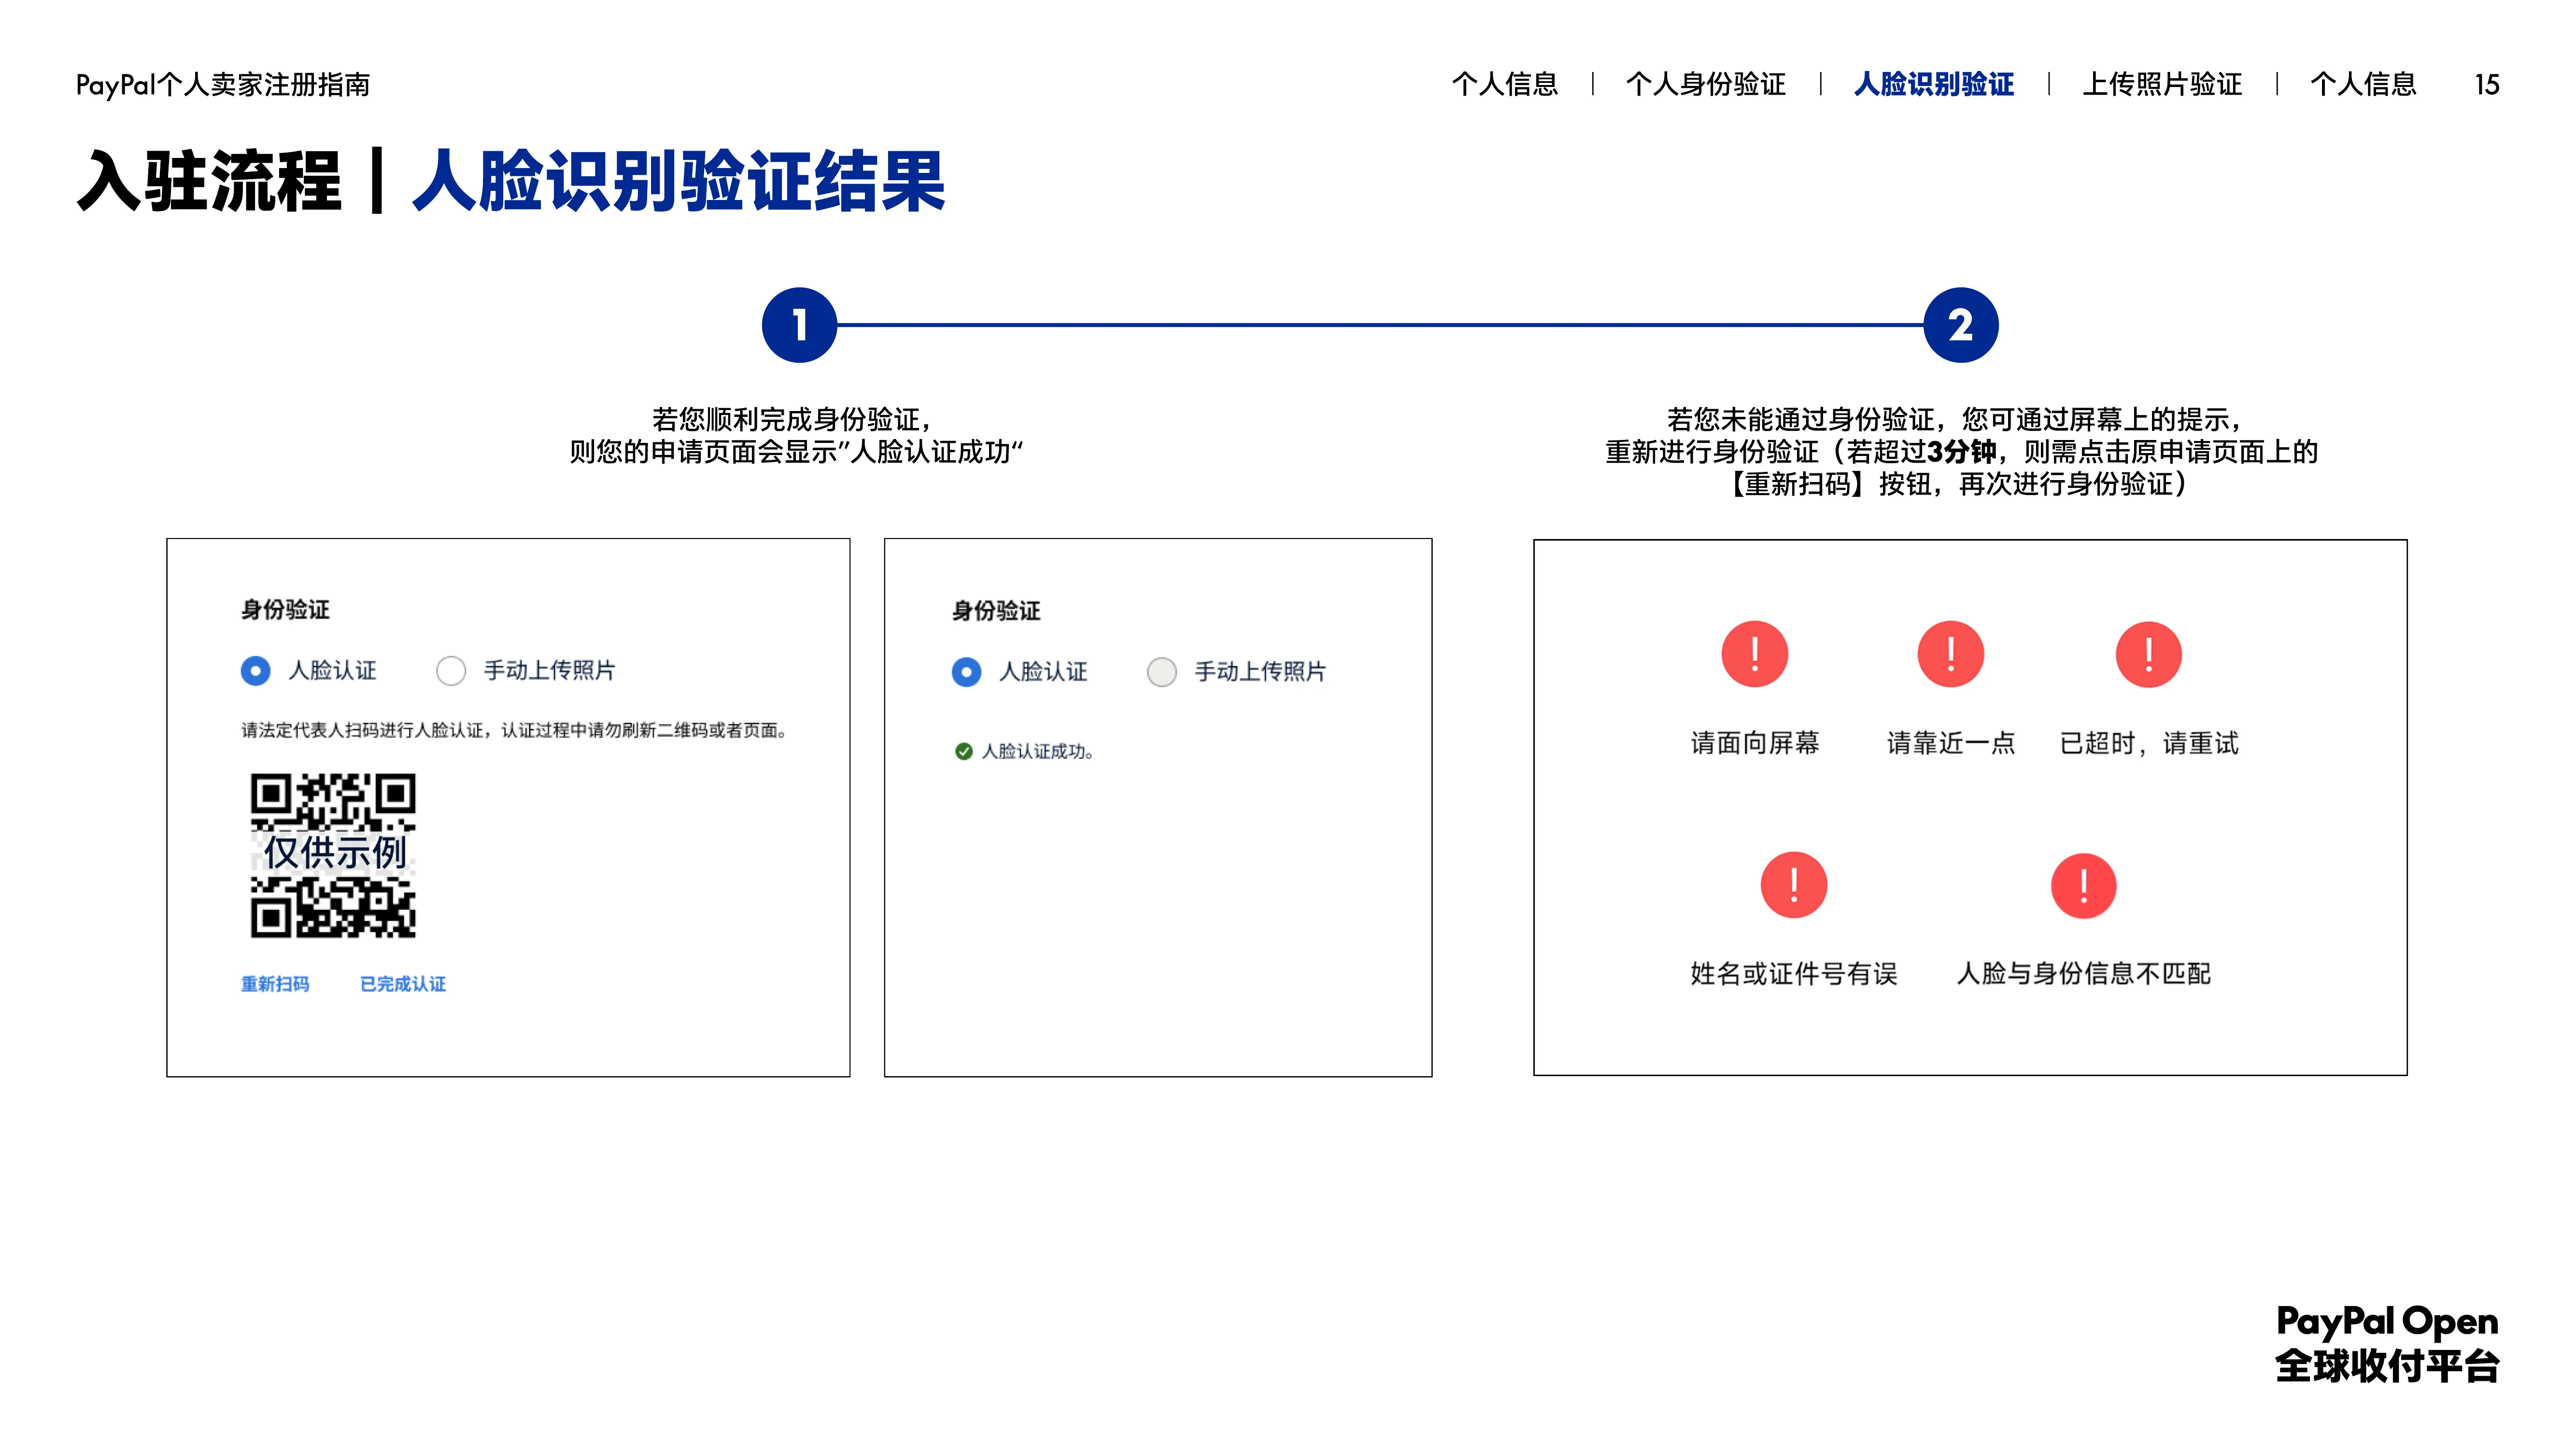
Task: Click the 仅供示例 QR code image
Action: 333,855
